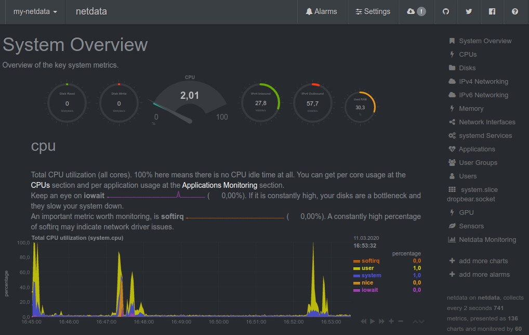Zoom in the chart with plus icon
529x335 pixels.
[x=391, y=321]
